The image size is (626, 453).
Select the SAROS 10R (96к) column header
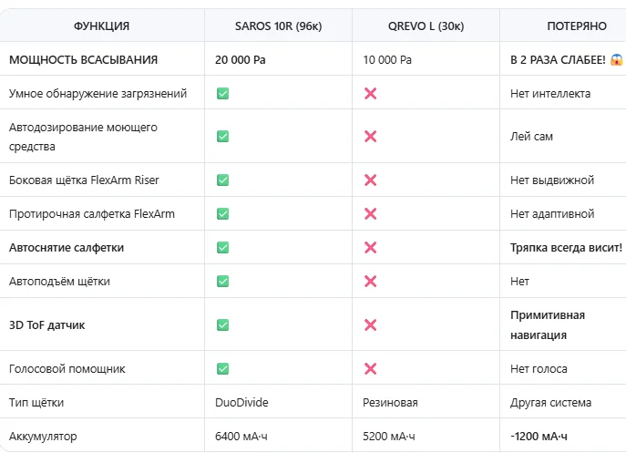278,26
